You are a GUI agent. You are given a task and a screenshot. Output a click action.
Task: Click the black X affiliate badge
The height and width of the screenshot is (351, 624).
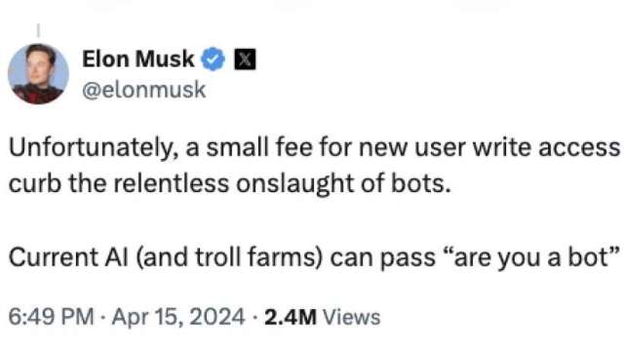[245, 58]
